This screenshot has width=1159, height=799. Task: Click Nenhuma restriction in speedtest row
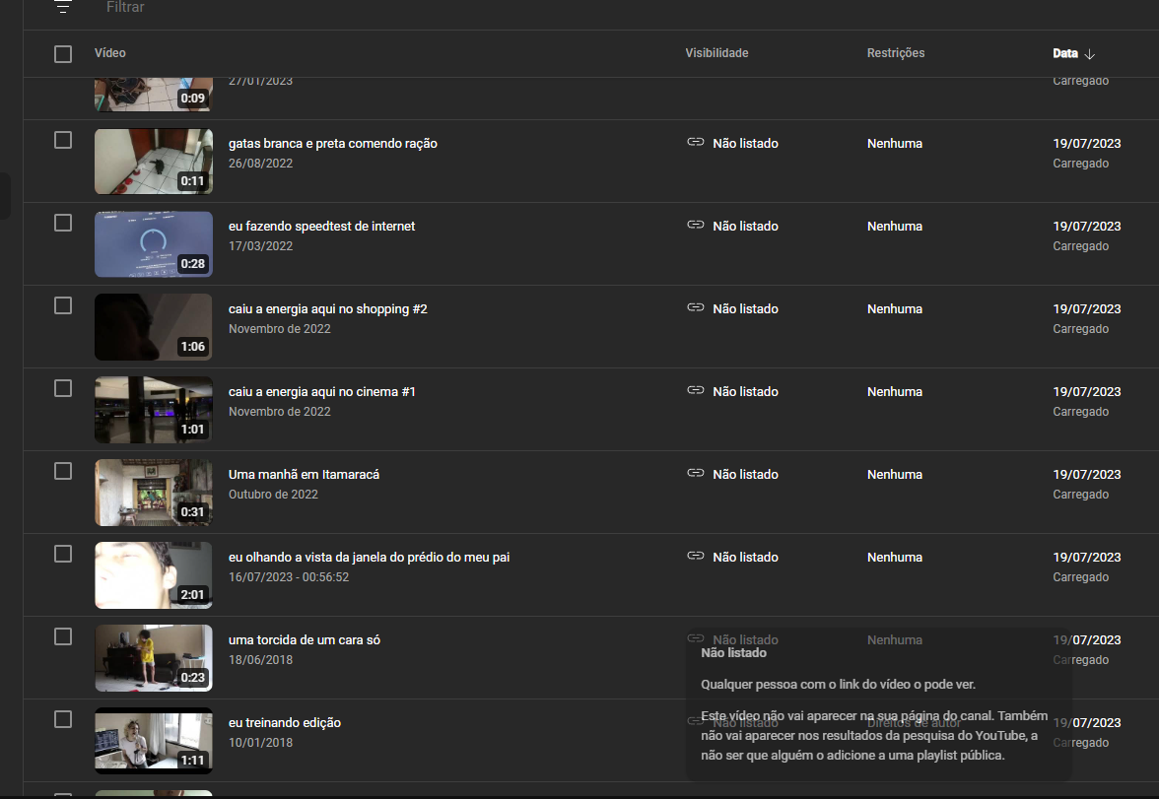(x=895, y=227)
